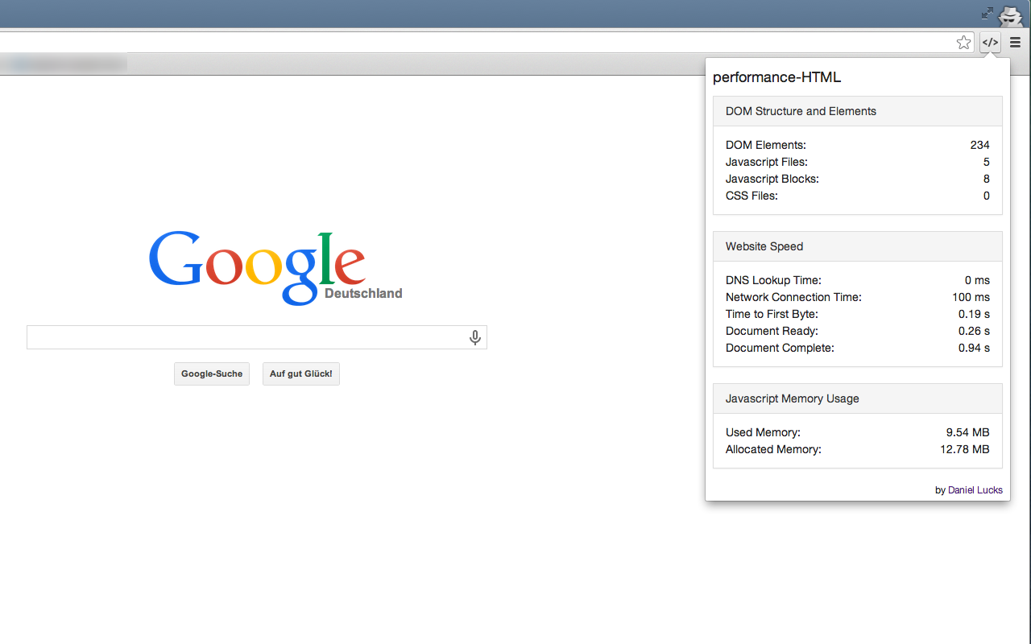Click the Document Complete label
The height and width of the screenshot is (644, 1031).
click(780, 348)
